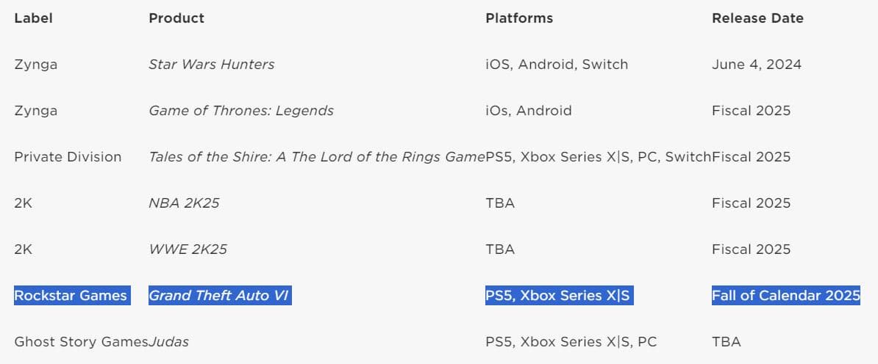Select the Judas product title
The image size is (878, 364).
[169, 341]
